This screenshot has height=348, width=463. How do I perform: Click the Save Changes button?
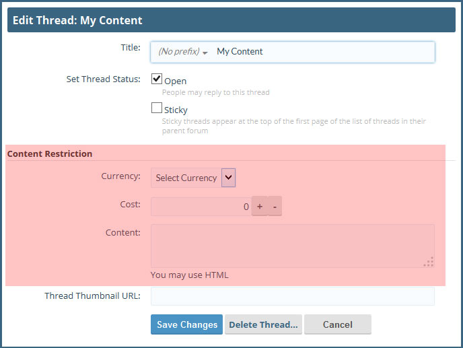point(187,324)
